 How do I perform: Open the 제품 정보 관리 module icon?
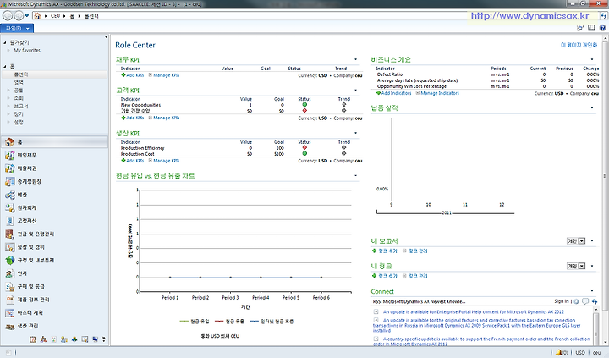(9, 300)
